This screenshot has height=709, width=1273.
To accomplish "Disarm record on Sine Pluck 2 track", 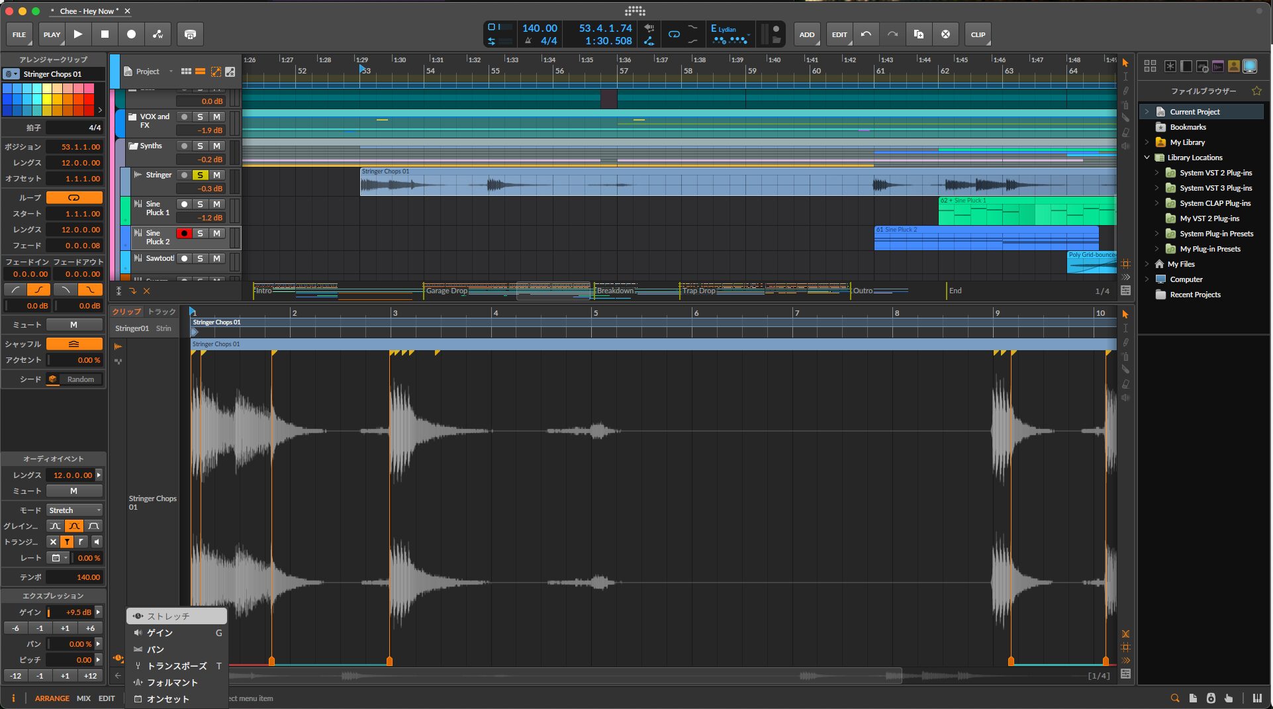I will click(184, 233).
